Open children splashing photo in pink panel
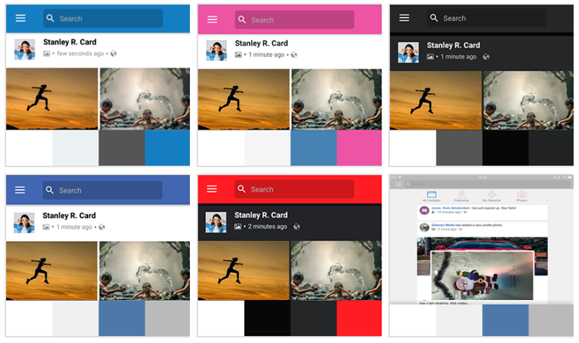 [x=336, y=100]
